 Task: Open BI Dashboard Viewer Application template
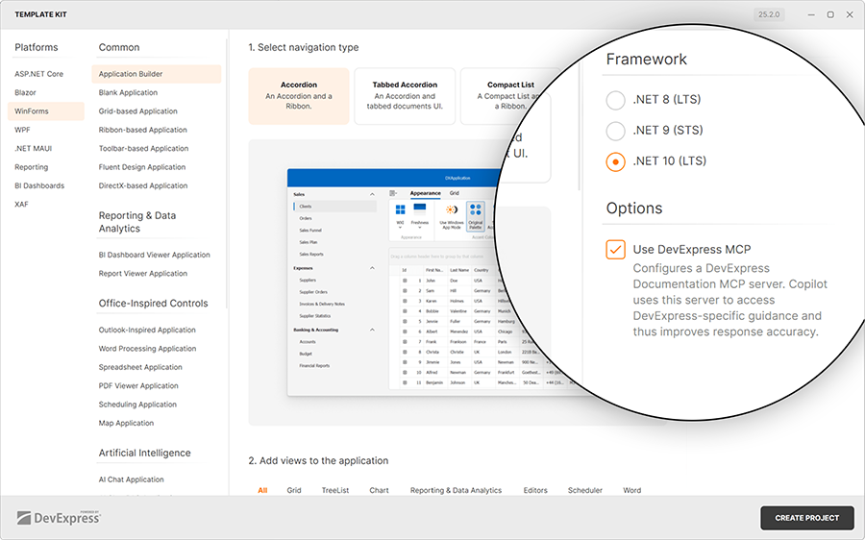pyautogui.click(x=154, y=255)
